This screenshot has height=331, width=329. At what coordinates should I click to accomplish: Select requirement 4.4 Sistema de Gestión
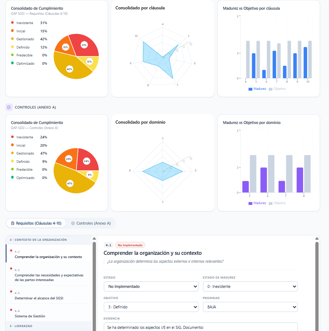[49, 313]
